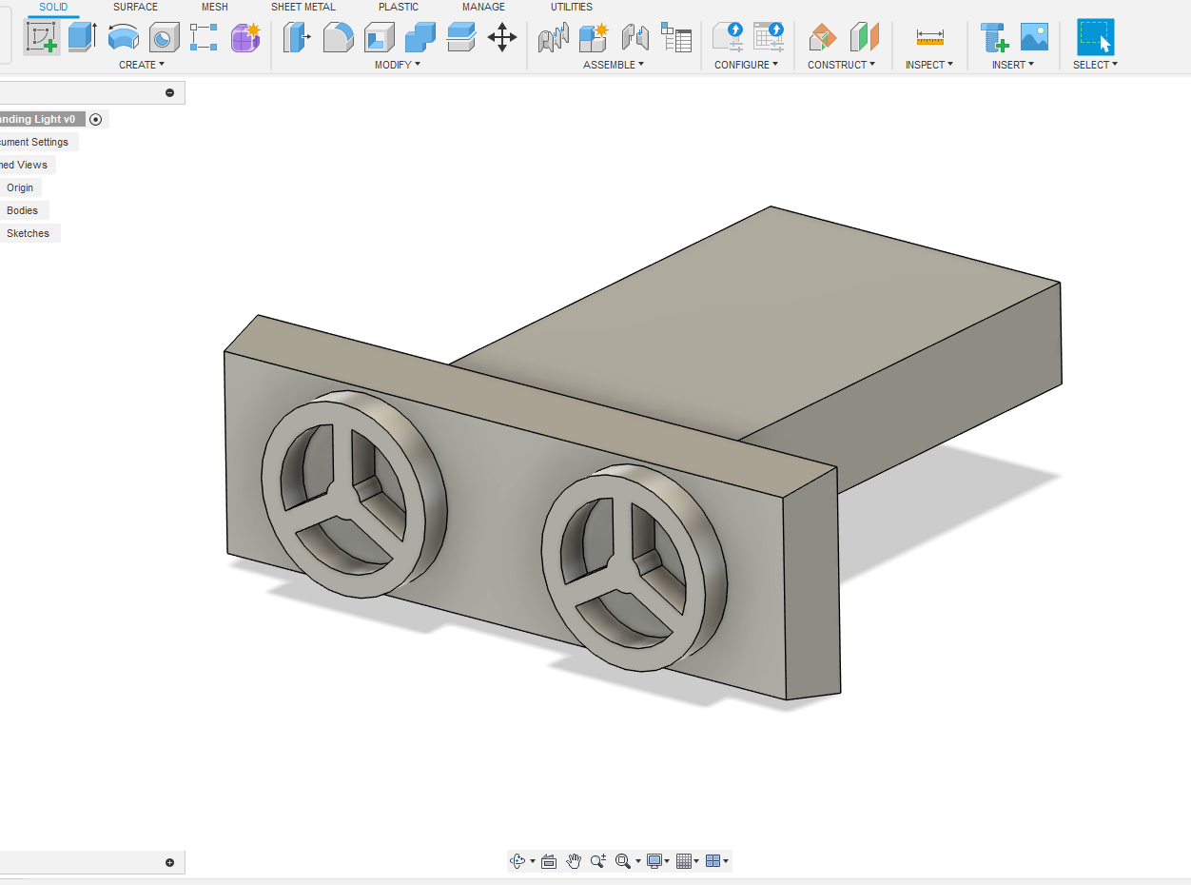Activate the Pan hand tool
This screenshot has height=885, width=1191.
tap(574, 861)
